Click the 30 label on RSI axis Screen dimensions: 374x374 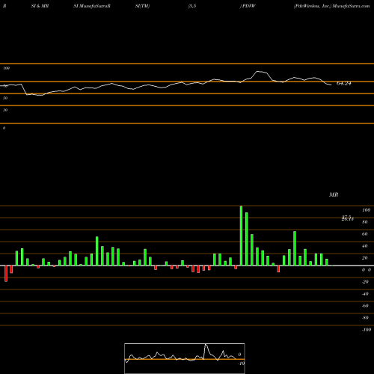pos(5,110)
